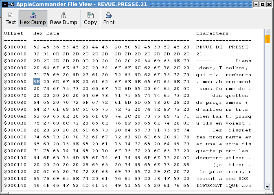Maximize the AppleCommander File View window
Screen dimensions: 274x195
[x=263, y=4]
